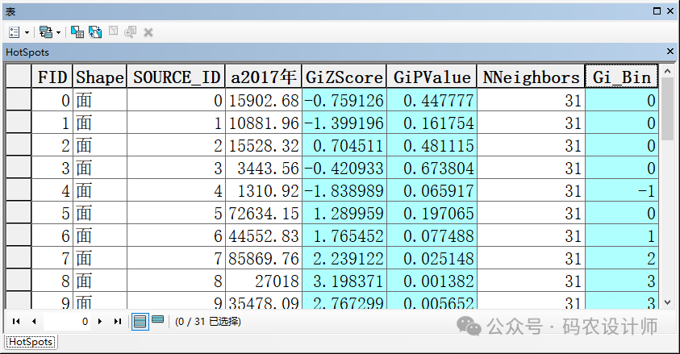Switch to the HotSpots bottom tab
Image resolution: width=680 pixels, height=354 pixels.
30,342
